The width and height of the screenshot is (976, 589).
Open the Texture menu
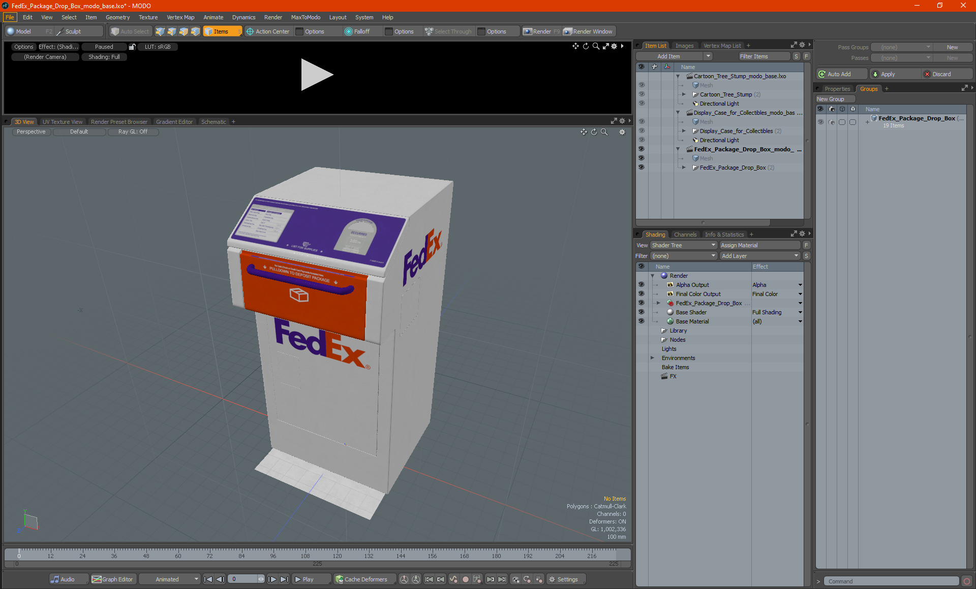point(148,17)
